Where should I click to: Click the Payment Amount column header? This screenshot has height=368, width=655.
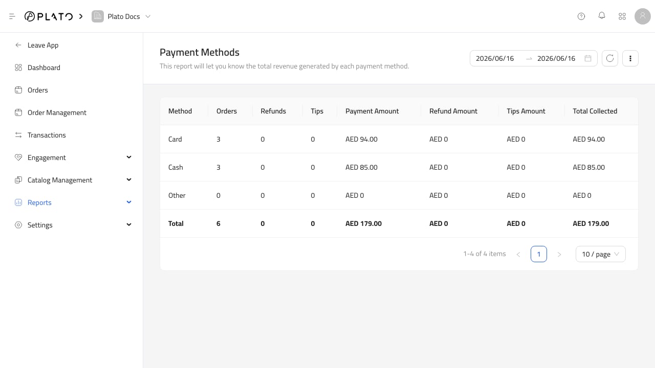[372, 111]
